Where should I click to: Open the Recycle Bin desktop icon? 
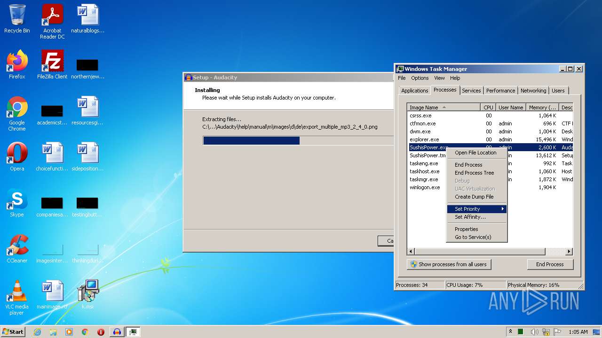pyautogui.click(x=17, y=19)
